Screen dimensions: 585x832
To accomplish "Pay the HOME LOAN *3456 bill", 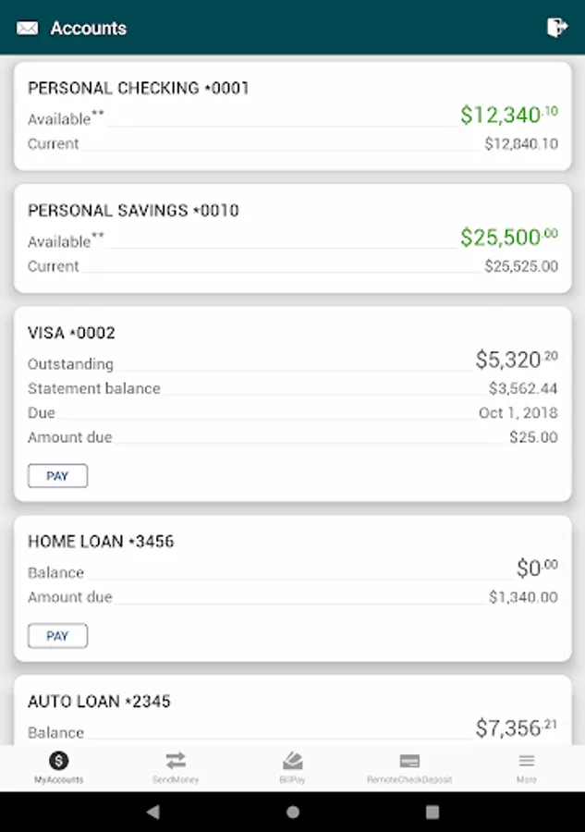I will tap(57, 635).
